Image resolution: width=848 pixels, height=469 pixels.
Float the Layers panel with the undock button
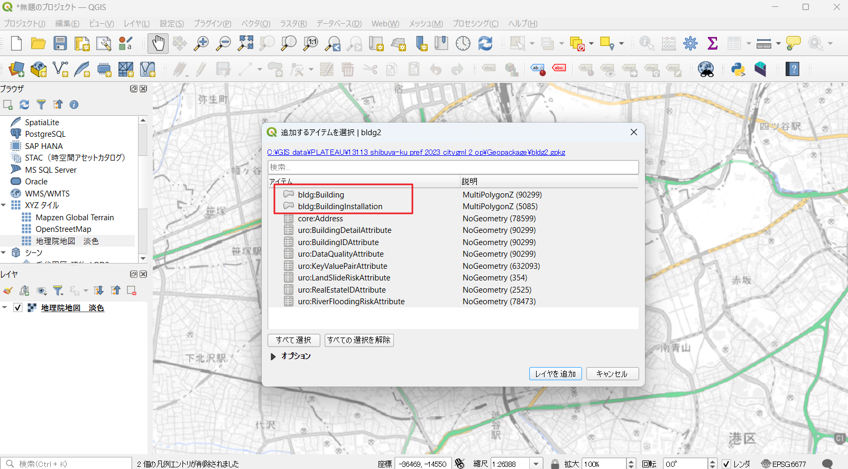pos(134,274)
